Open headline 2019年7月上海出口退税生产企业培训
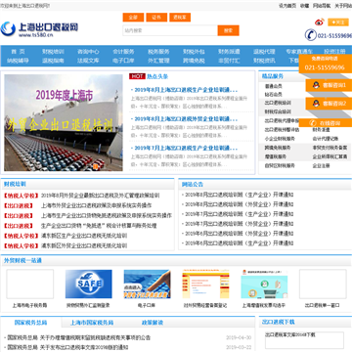This screenshot has height=352, width=352. [x=184, y=148]
